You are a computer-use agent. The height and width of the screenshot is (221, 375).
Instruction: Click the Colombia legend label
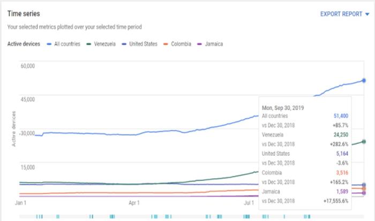pyautogui.click(x=181, y=44)
